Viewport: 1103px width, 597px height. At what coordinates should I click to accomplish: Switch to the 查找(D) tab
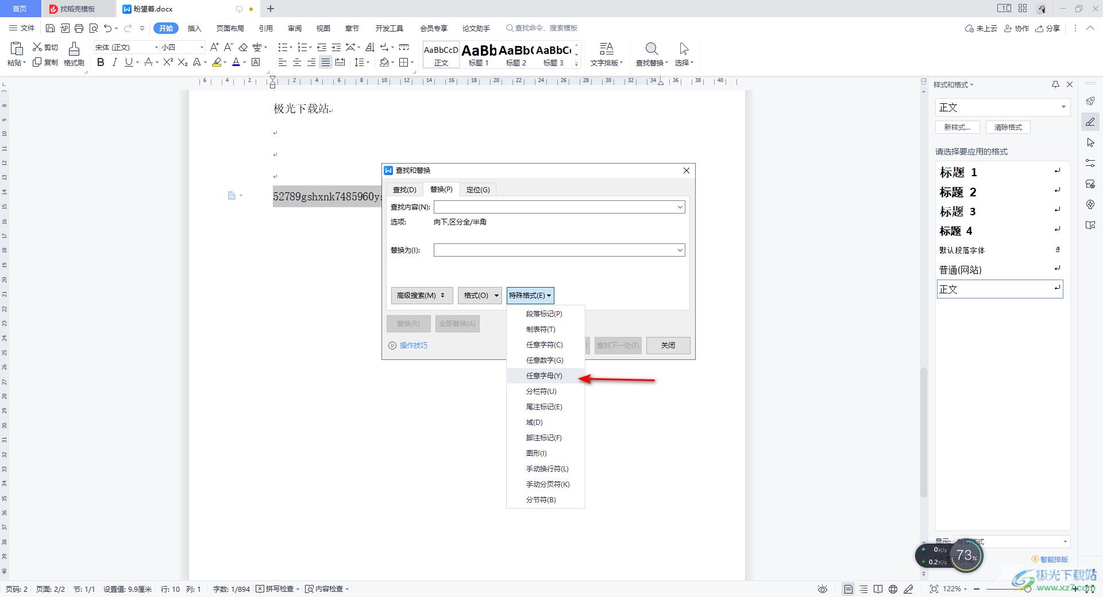click(x=404, y=190)
